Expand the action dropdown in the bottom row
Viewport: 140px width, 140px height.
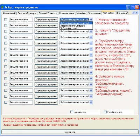91,102
